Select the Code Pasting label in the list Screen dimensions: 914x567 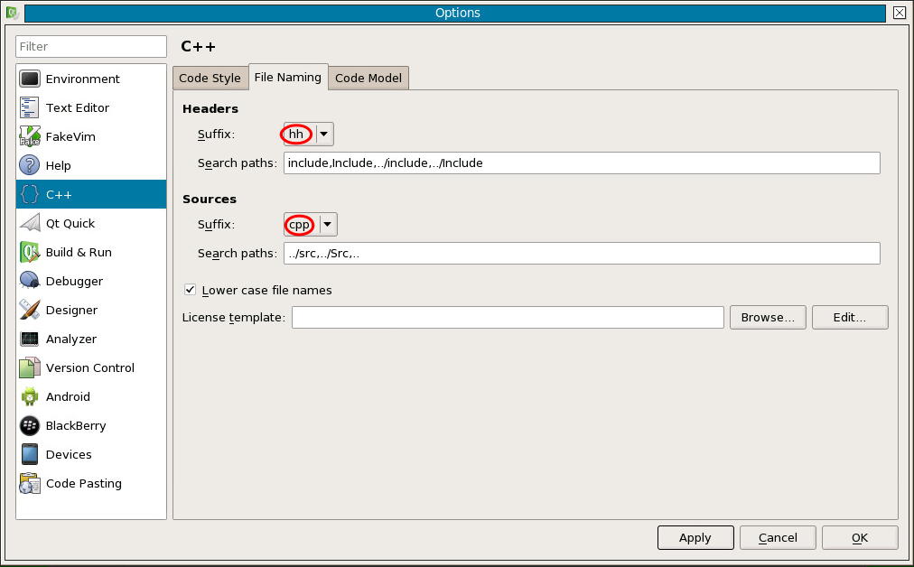point(84,483)
